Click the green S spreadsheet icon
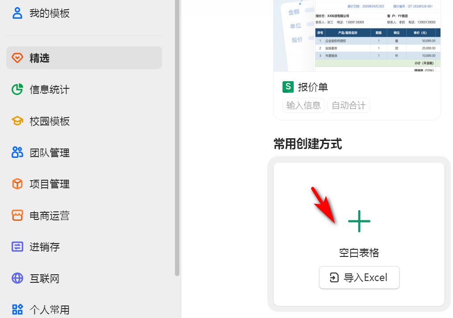This screenshot has height=318, width=453. (x=288, y=87)
